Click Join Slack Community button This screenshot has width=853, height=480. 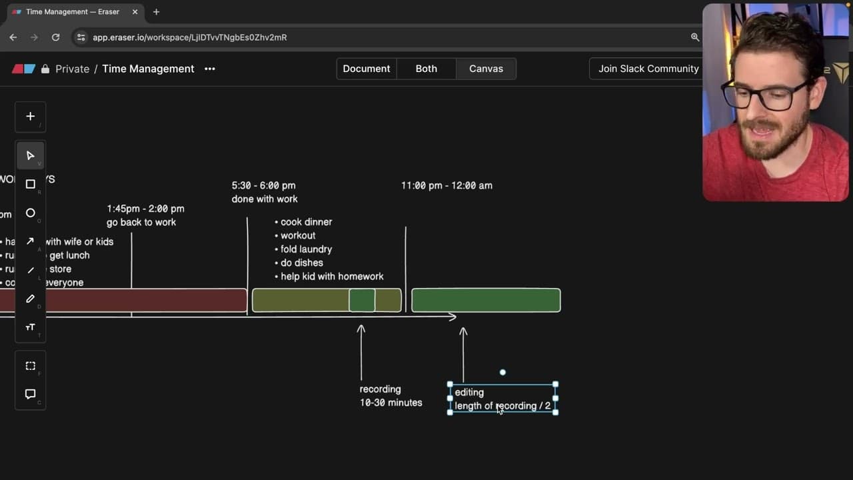[x=648, y=69]
